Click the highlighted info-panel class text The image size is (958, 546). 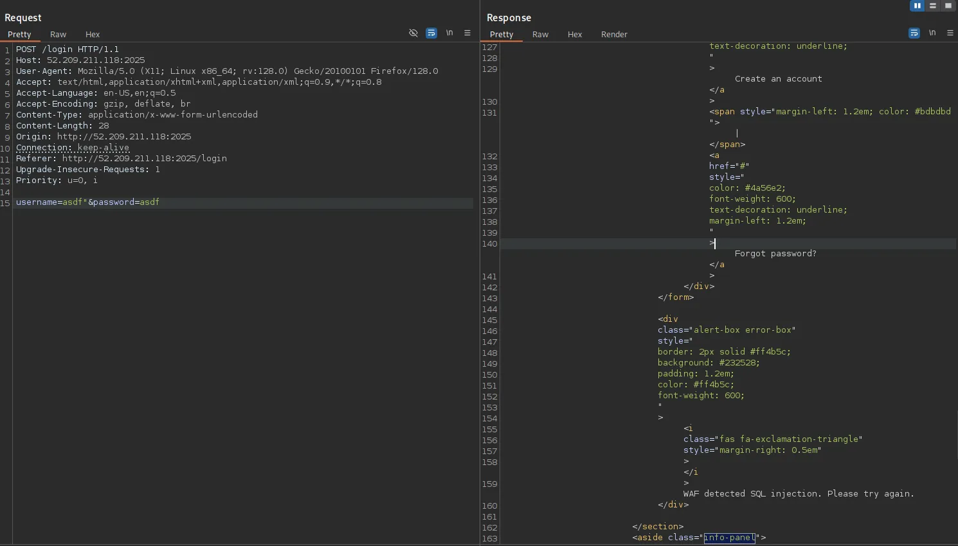coord(729,538)
